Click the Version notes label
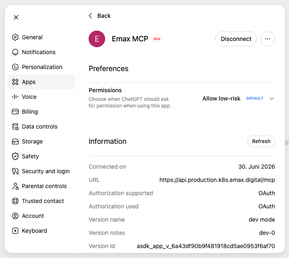This screenshot has width=289, height=258. pos(107,233)
